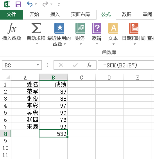The height and width of the screenshot is (159, 154).
Task: Select the cell with name 吴勇
Action: 25,112
